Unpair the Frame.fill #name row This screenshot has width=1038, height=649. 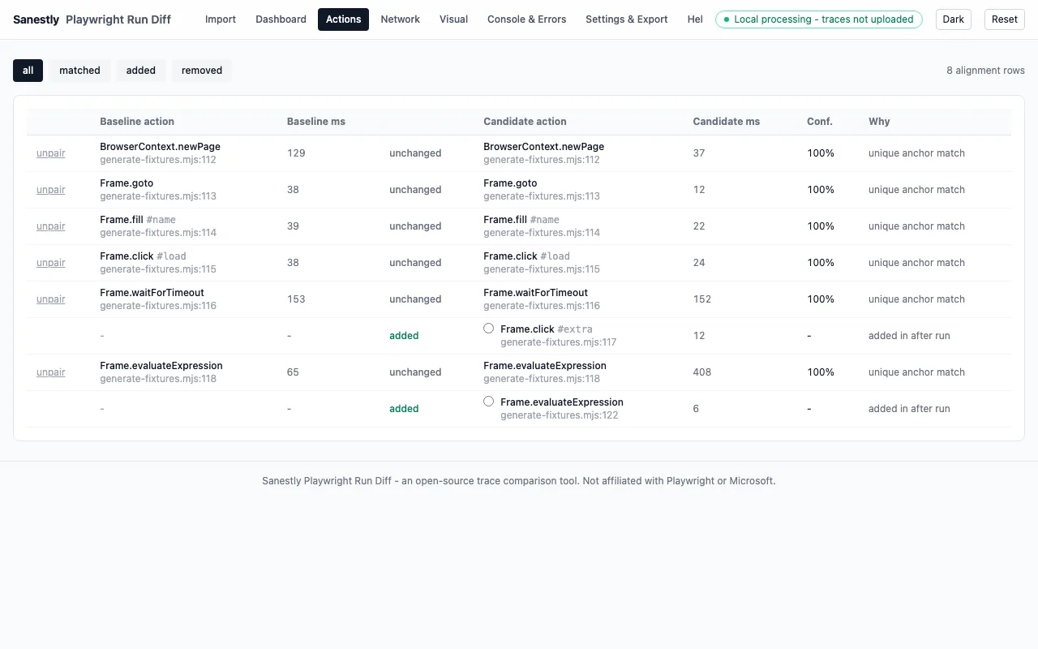(x=51, y=226)
